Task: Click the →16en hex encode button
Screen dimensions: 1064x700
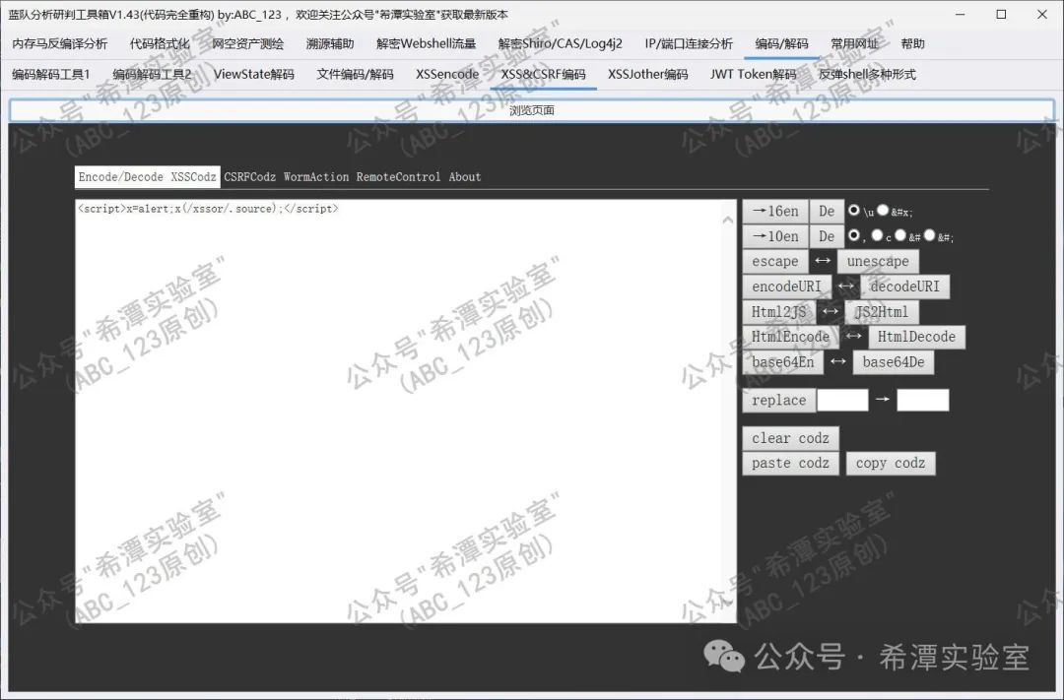Action: click(775, 211)
